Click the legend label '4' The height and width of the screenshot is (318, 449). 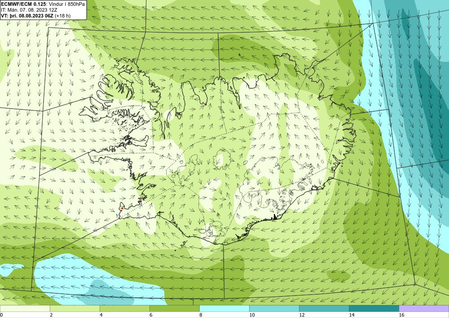pyautogui.click(x=101, y=315)
